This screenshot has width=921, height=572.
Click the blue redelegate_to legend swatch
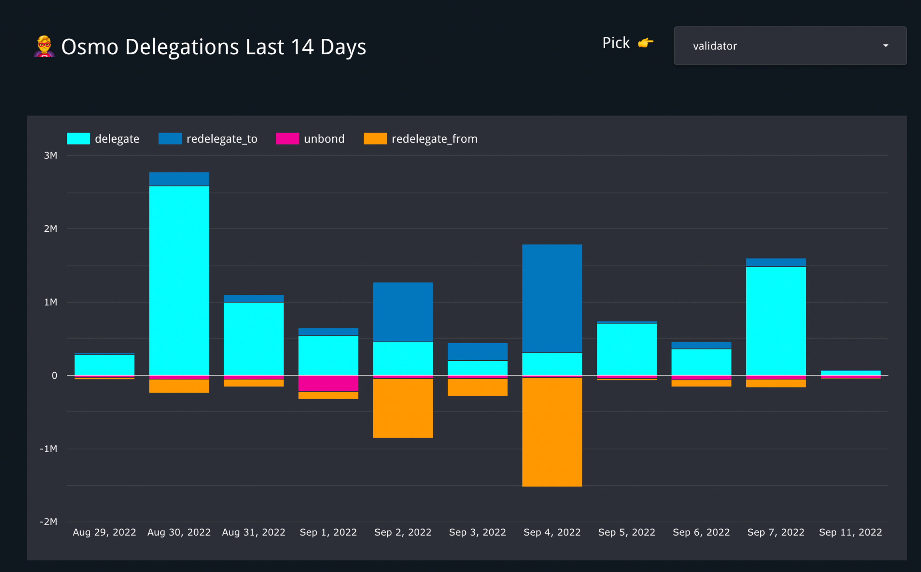170,139
